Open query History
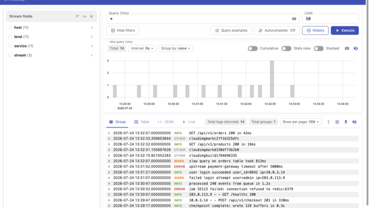Image resolution: width=369 pixels, height=208 pixels. 315,30
